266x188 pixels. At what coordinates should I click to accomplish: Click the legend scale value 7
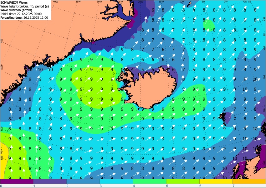233,186
